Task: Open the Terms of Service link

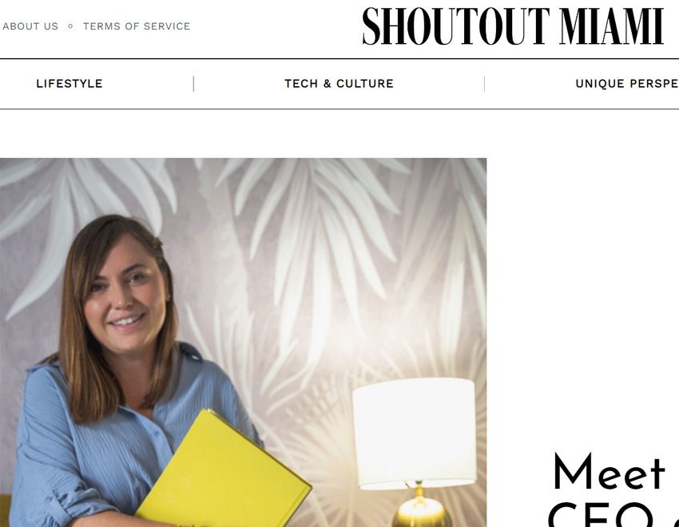Action: (x=137, y=26)
